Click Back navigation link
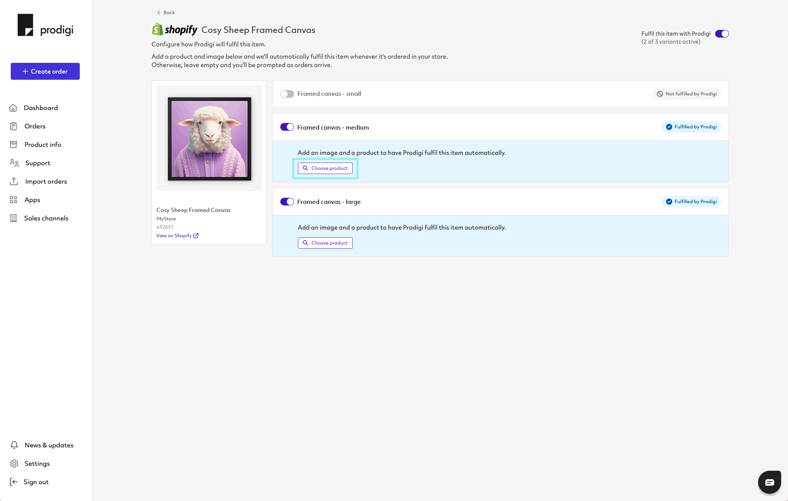The height and width of the screenshot is (501, 788). pyautogui.click(x=166, y=12)
